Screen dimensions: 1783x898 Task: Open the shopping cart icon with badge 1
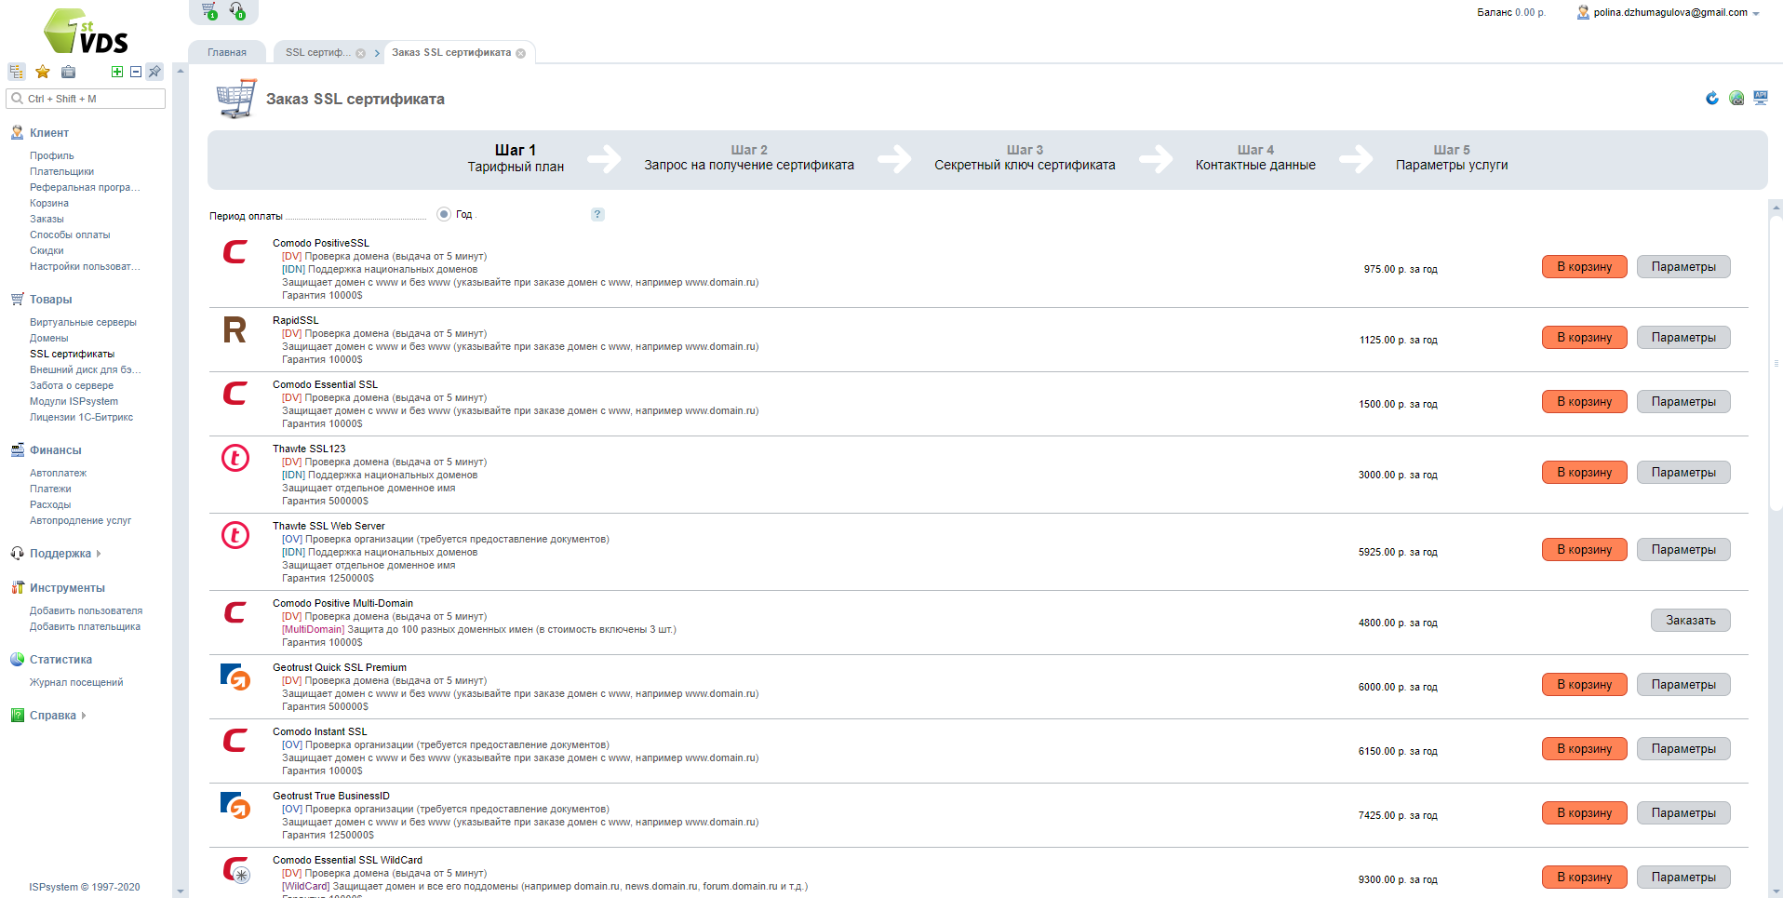point(209,10)
